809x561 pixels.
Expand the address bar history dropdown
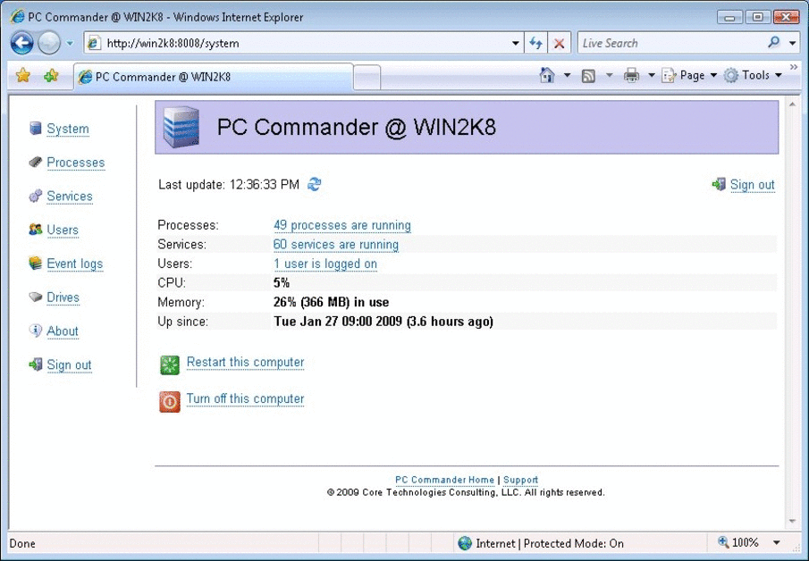pos(514,42)
